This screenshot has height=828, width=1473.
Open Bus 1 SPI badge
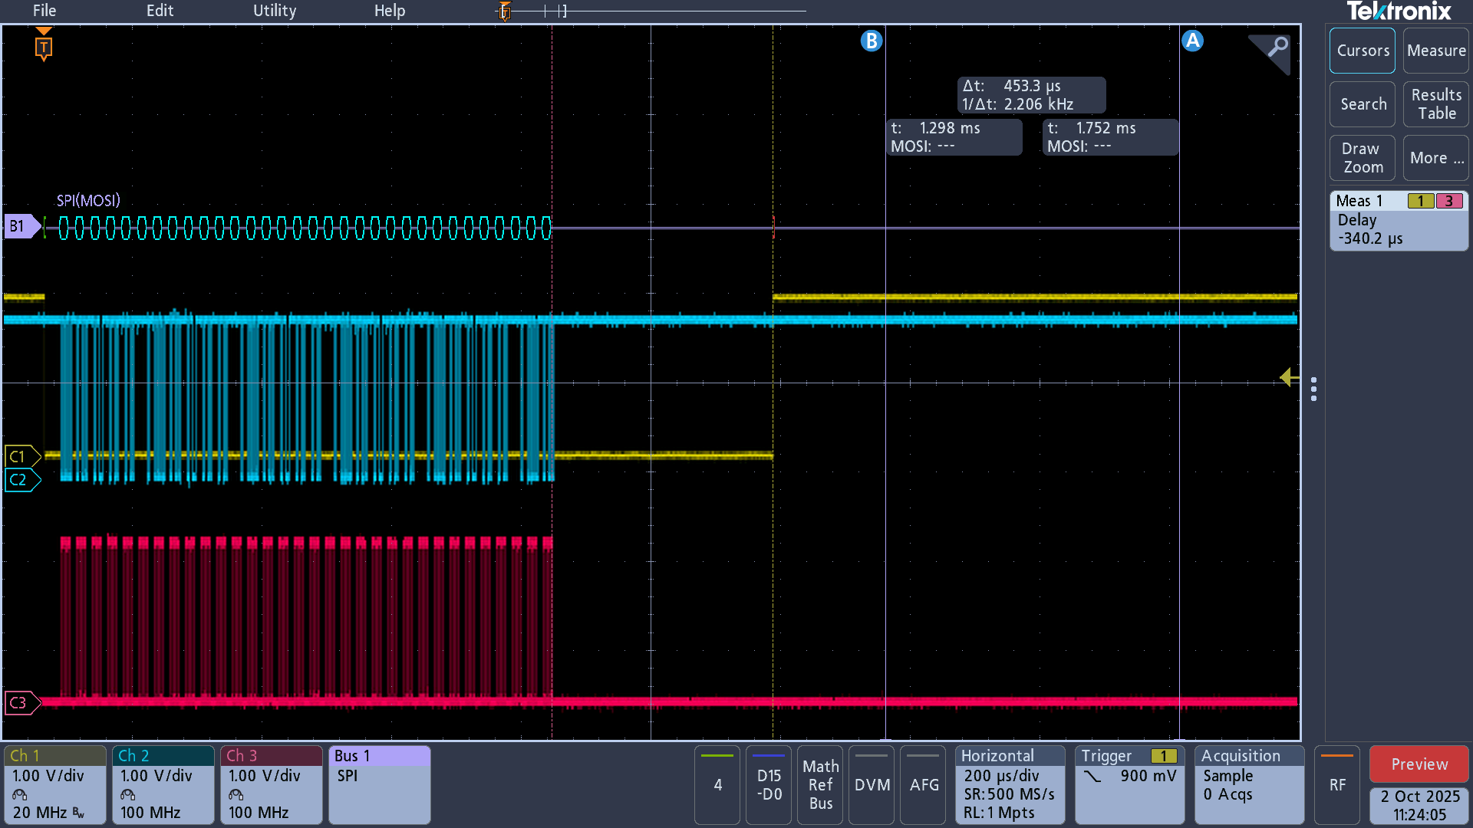[x=380, y=784]
